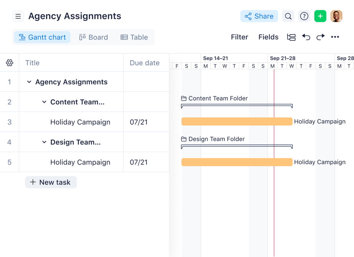Collapse the Content Team folder chevron
Image resolution: width=354 pixels, height=257 pixels.
(44, 102)
